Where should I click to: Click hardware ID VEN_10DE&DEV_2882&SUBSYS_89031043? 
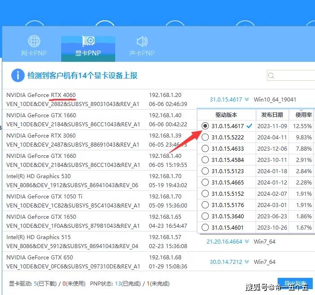click(x=73, y=104)
